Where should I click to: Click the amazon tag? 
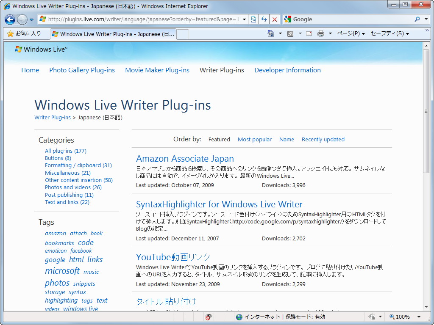(x=56, y=233)
